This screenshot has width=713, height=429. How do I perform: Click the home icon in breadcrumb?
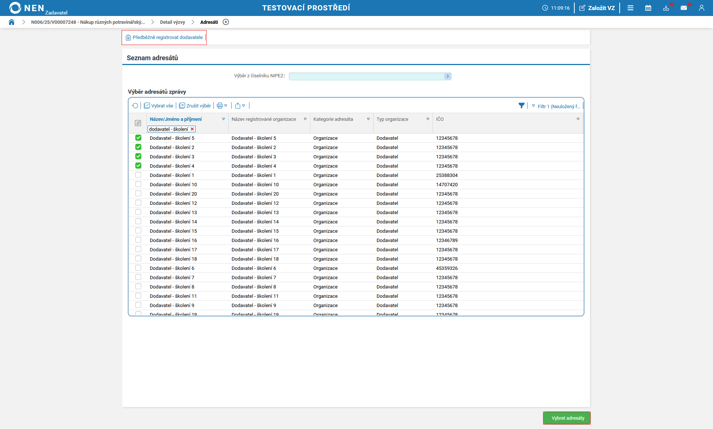[x=12, y=22]
